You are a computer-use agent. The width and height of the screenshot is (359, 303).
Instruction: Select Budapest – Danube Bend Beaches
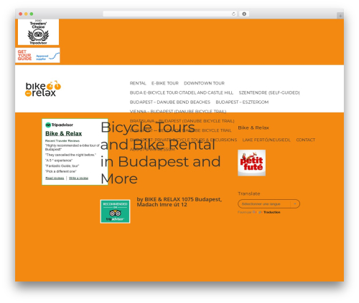[x=170, y=102]
